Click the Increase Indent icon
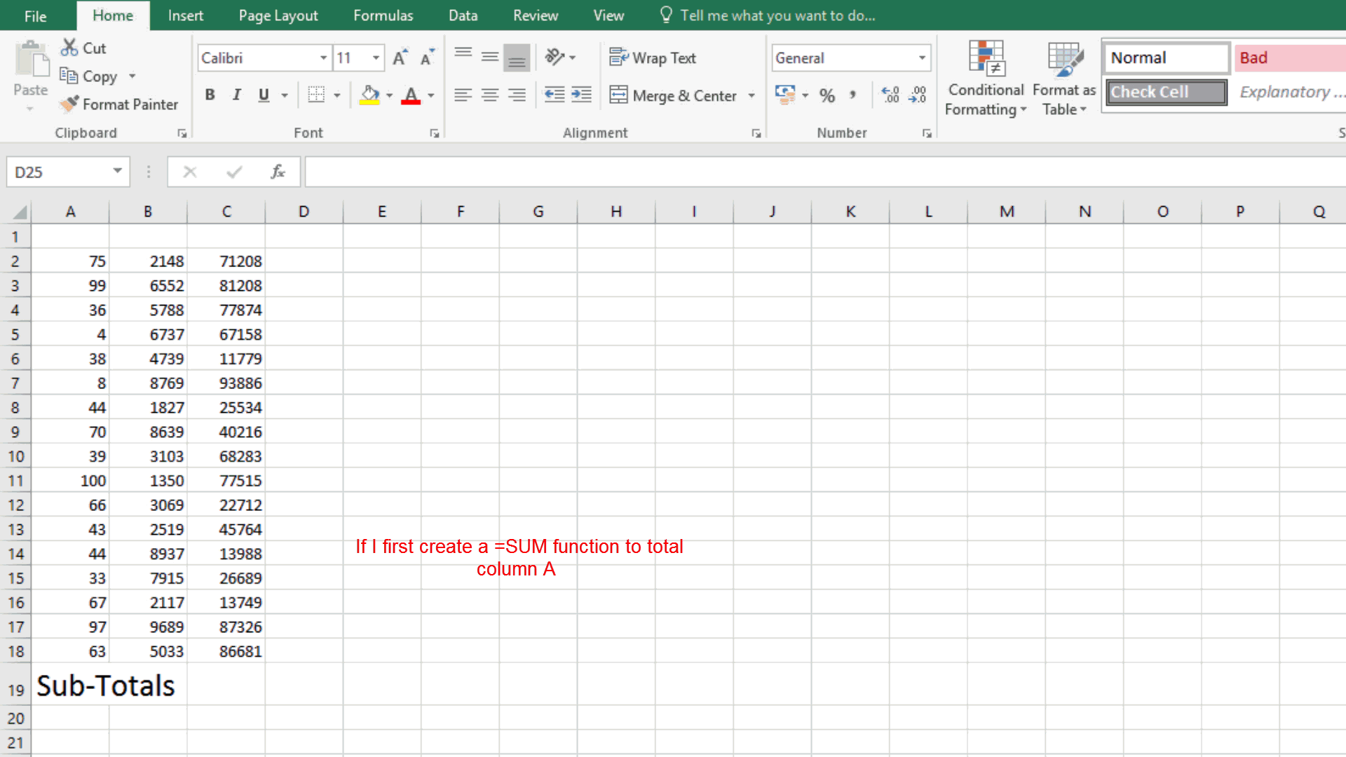This screenshot has width=1346, height=757. click(x=581, y=95)
